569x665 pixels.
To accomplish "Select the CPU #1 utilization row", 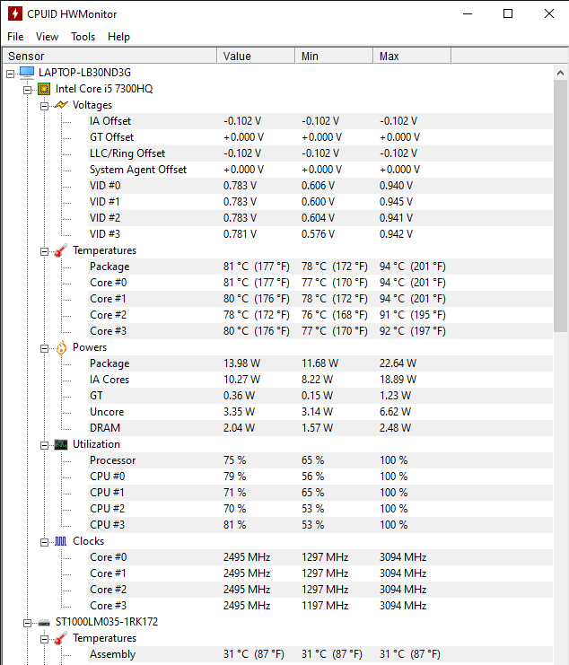I will (x=320, y=493).
